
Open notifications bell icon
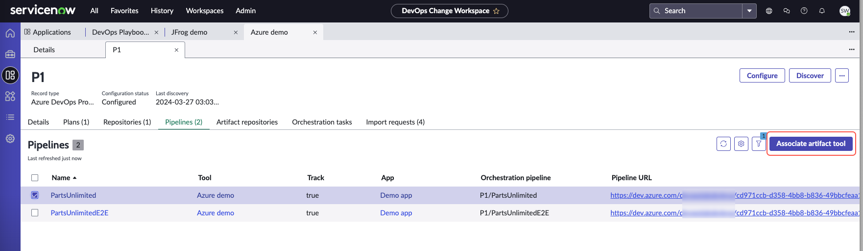click(822, 11)
